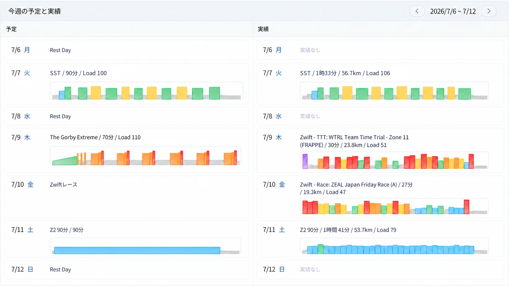Click the 予定 column header

pos(11,29)
